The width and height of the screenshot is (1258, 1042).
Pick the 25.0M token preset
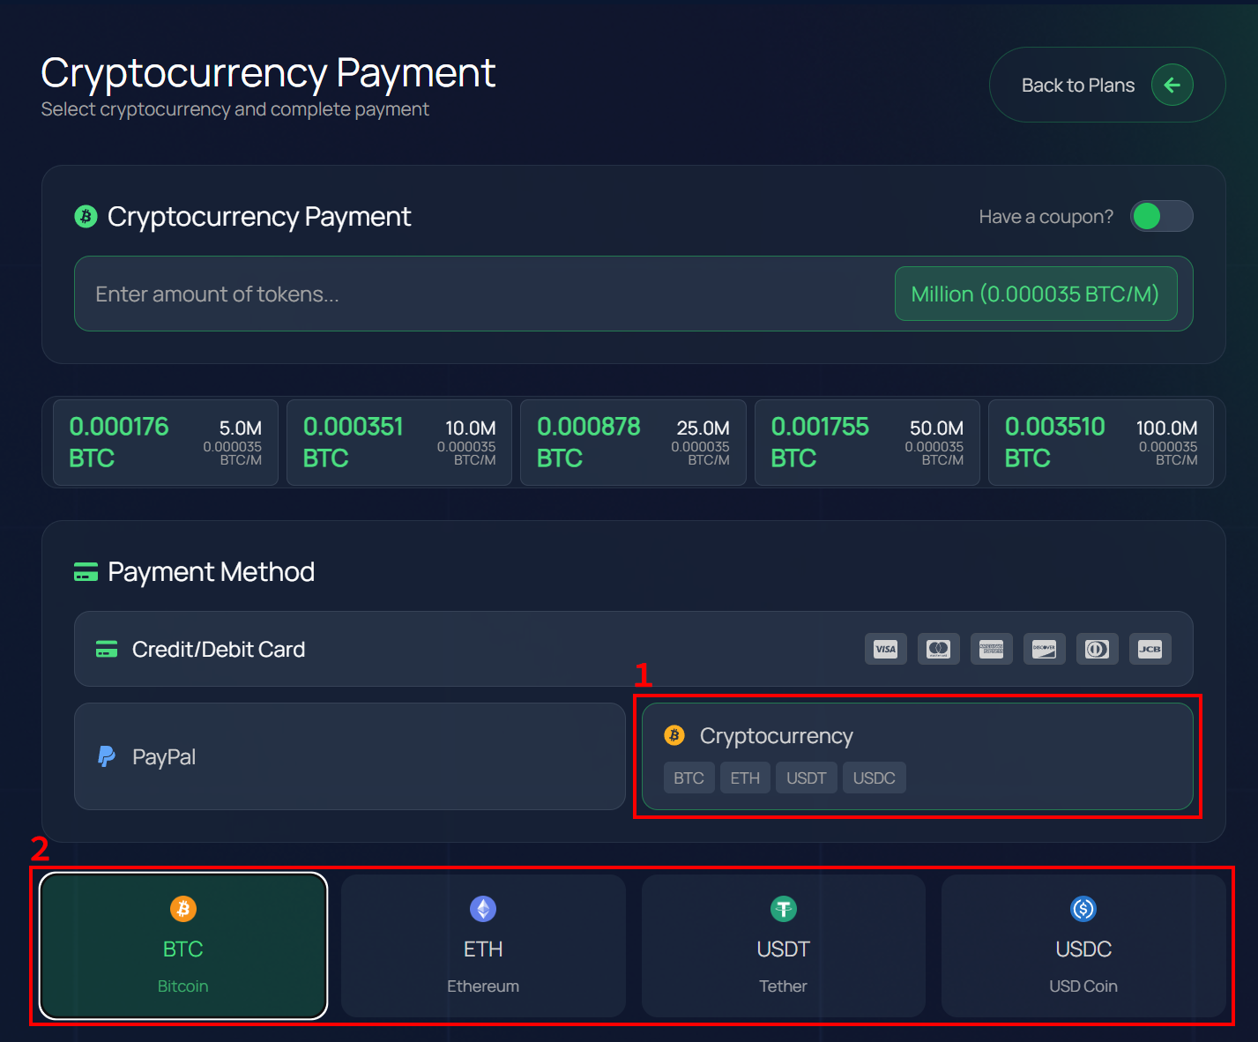click(633, 443)
